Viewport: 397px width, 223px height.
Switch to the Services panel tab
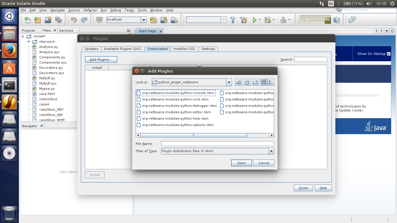(x=66, y=30)
